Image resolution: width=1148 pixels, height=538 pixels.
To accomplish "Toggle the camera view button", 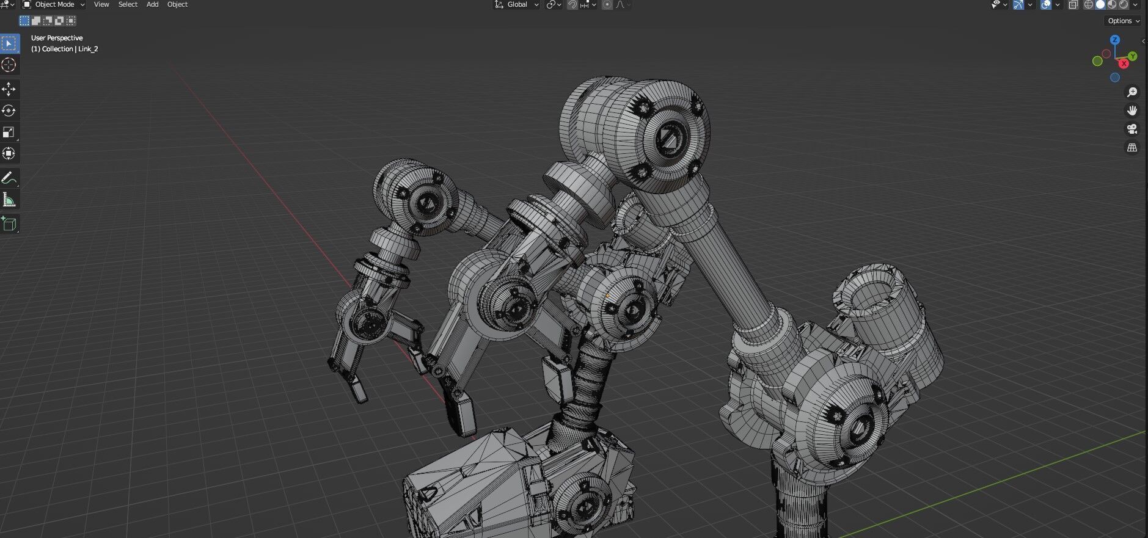I will (1132, 129).
